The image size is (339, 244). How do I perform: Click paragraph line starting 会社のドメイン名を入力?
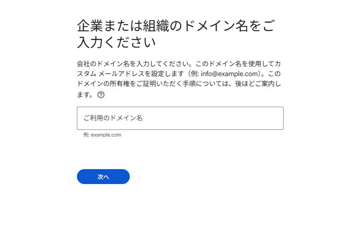179,64
